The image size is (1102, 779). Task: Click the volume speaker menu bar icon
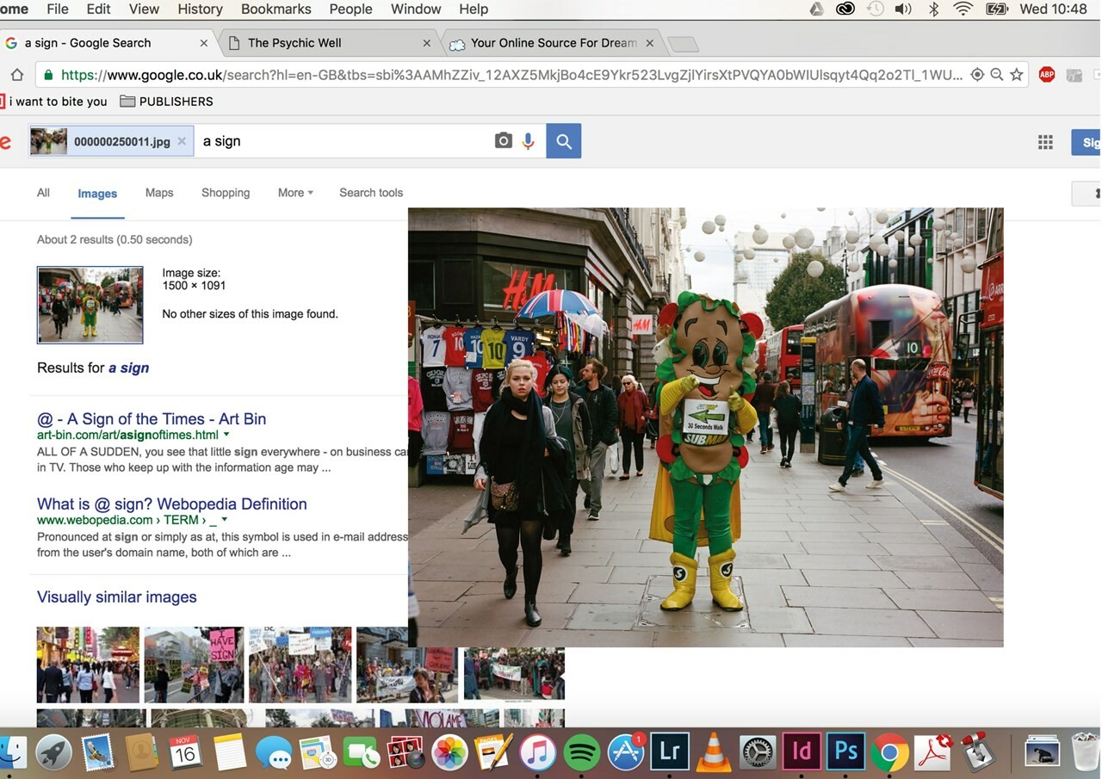(x=903, y=9)
